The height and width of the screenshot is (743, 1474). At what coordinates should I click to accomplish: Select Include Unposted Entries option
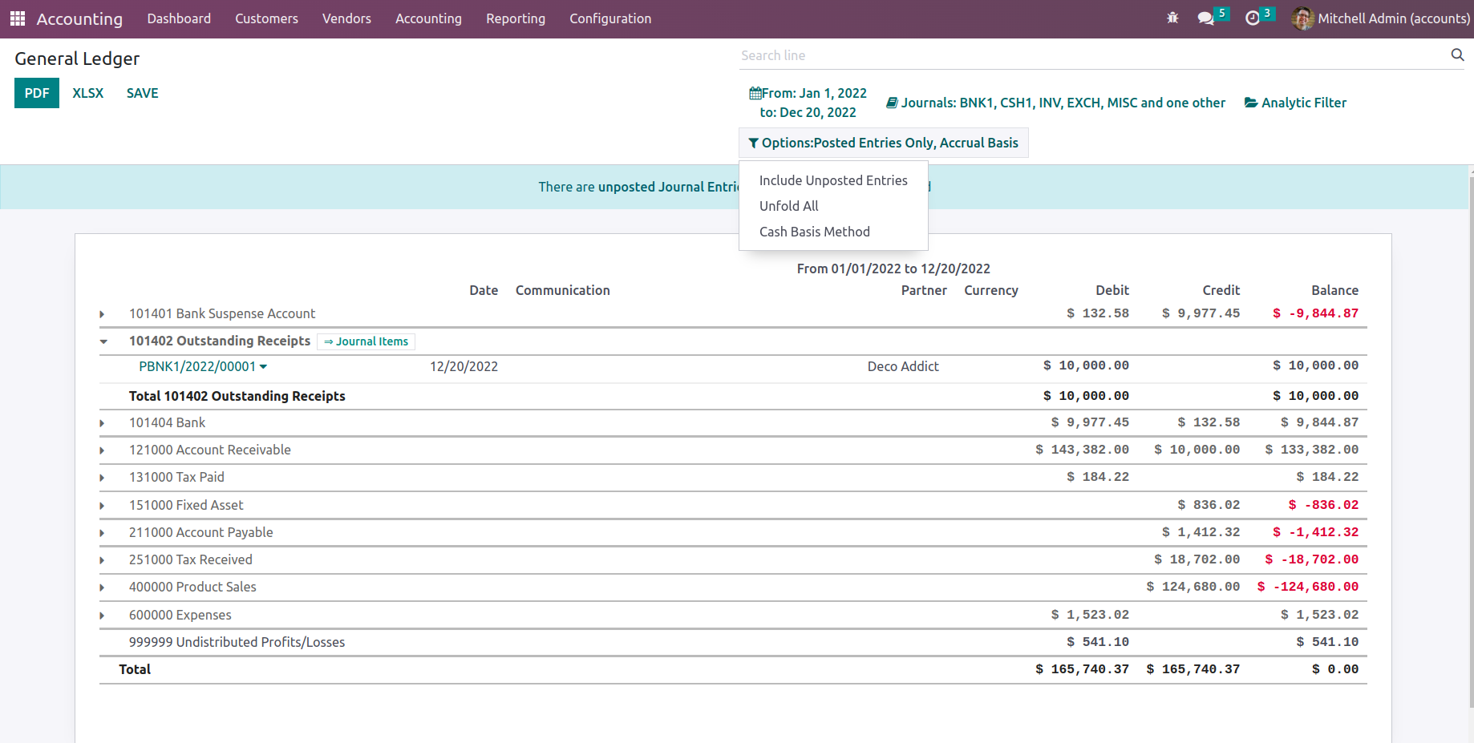click(833, 180)
